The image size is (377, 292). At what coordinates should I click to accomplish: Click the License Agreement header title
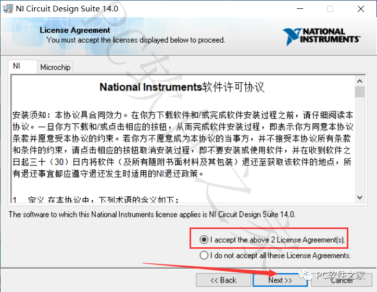coord(75,30)
